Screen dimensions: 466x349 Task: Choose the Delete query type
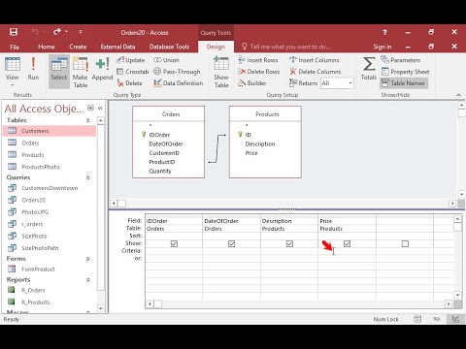[x=130, y=83]
